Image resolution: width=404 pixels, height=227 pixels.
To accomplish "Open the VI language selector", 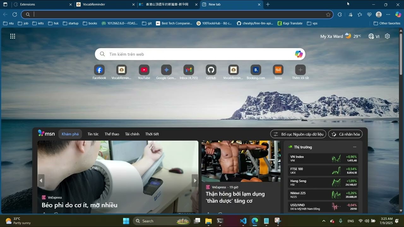I will pos(374,36).
